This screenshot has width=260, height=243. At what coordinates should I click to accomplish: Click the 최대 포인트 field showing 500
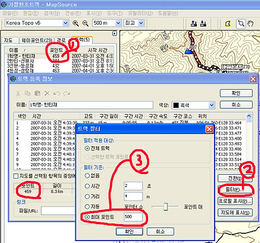click(x=133, y=217)
